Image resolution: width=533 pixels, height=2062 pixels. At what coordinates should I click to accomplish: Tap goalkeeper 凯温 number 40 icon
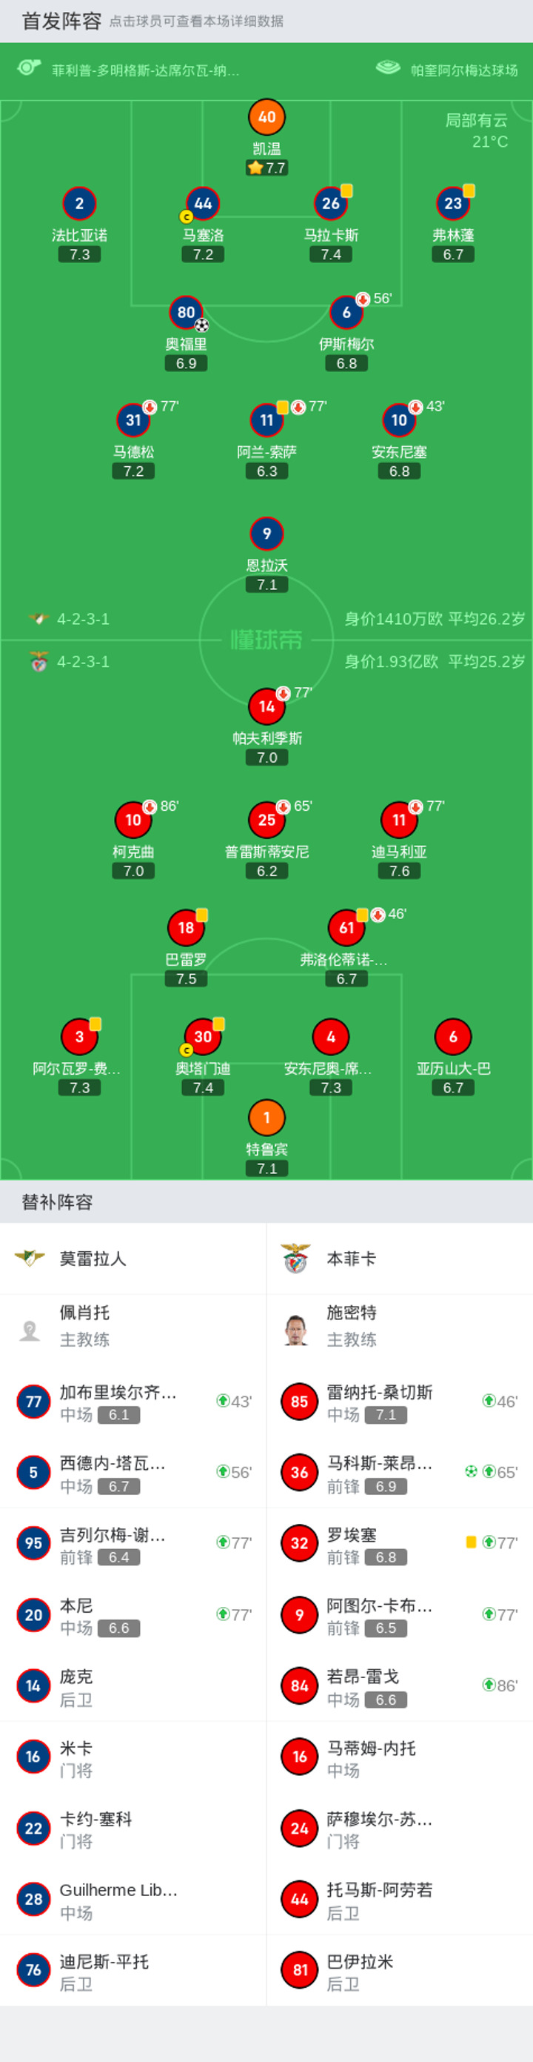(267, 117)
